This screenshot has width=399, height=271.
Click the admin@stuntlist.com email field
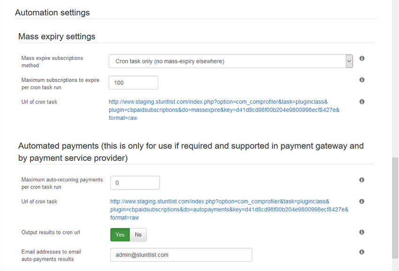click(x=181, y=255)
